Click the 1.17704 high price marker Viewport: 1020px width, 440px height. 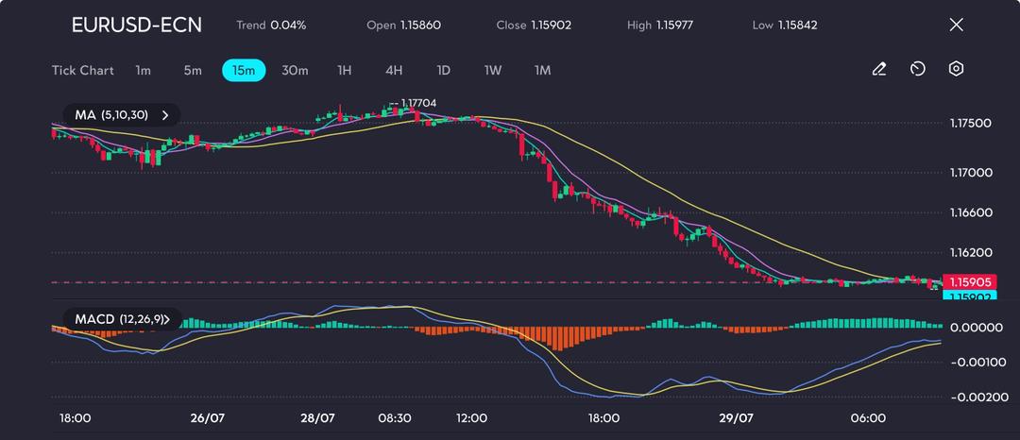tap(418, 103)
